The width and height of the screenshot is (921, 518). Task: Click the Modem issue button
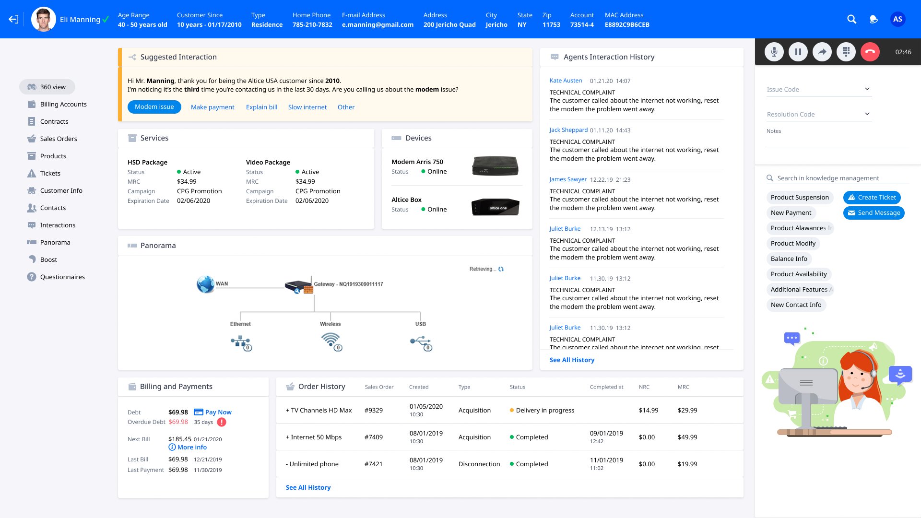tap(154, 107)
